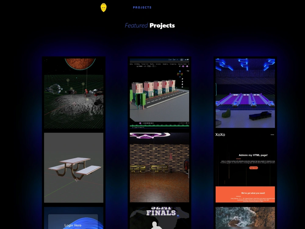
Task: Open the aerial coastline photo thumbnail
Action: point(245,218)
